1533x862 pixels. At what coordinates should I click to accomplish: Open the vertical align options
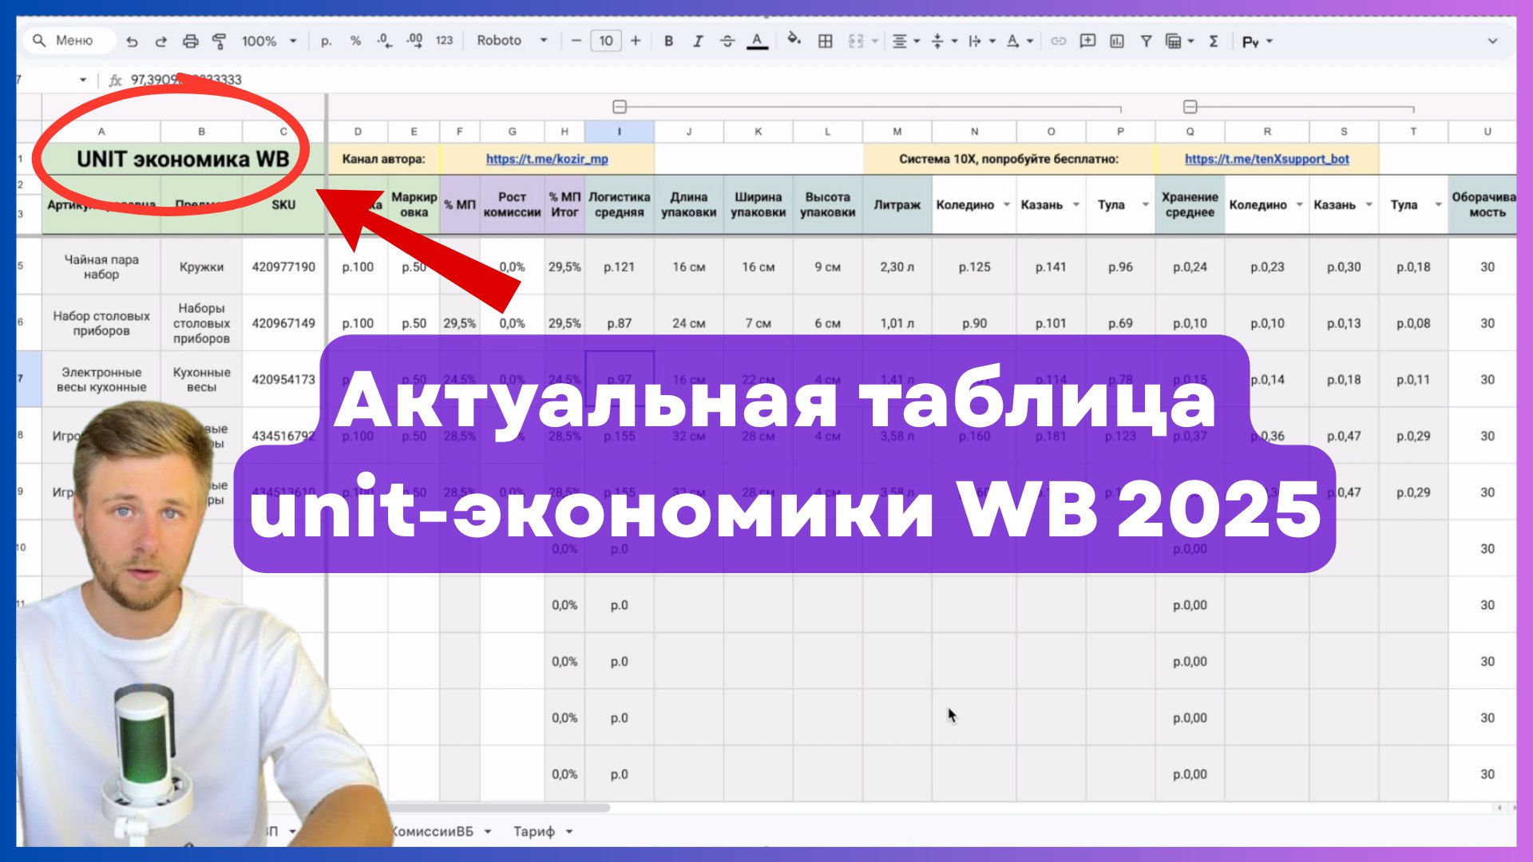(944, 41)
